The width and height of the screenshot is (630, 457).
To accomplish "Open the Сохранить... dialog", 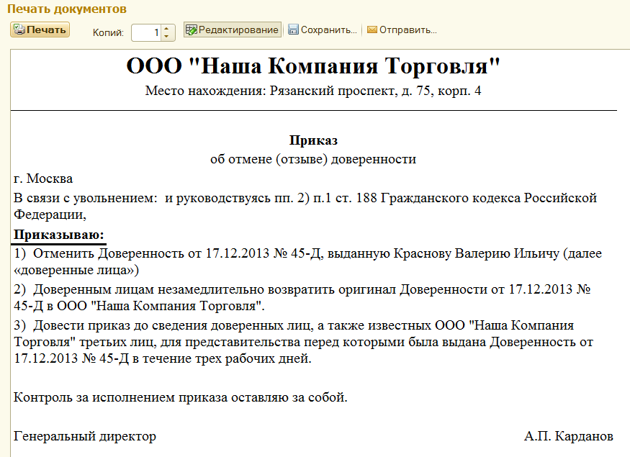I will (328, 30).
